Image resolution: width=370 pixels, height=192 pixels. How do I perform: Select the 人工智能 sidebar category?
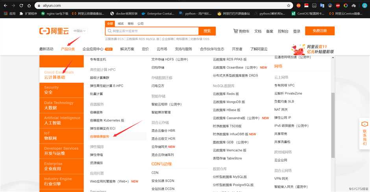(x=61, y=120)
